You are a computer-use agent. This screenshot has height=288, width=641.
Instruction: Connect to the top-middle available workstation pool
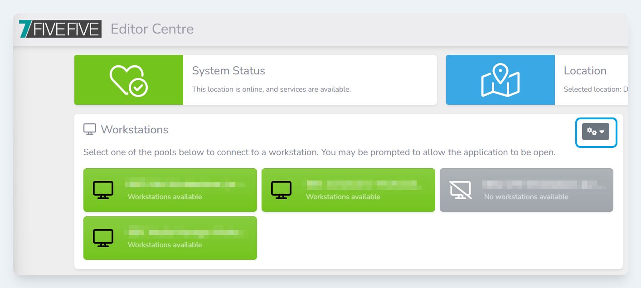348,190
